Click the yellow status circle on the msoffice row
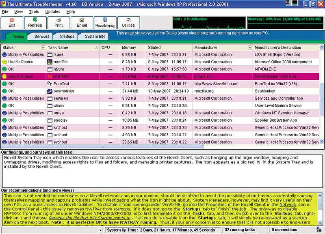 tap(4, 62)
